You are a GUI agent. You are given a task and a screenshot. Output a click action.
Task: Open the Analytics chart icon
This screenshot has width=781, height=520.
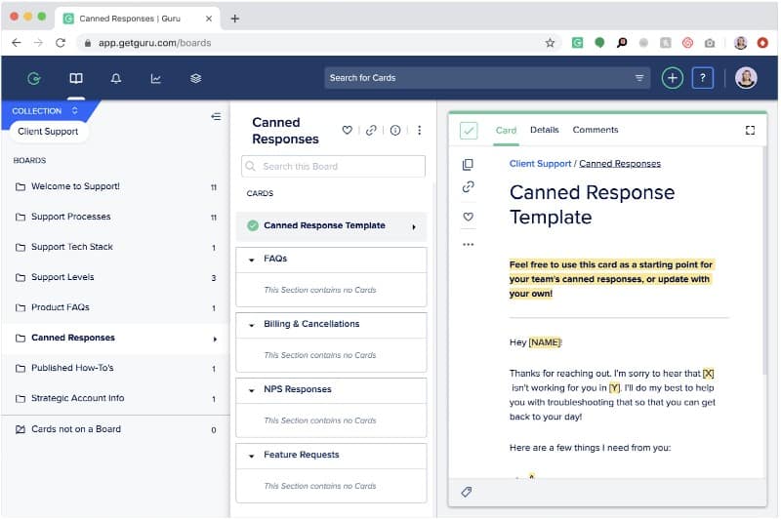[156, 78]
